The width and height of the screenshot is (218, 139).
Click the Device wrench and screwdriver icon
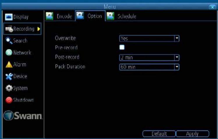(9, 77)
